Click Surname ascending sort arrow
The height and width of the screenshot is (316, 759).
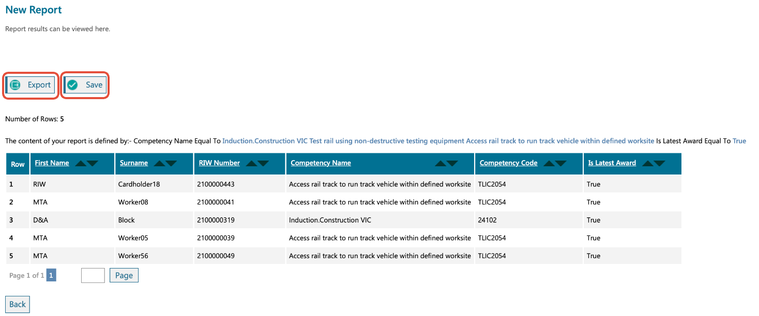(160, 164)
